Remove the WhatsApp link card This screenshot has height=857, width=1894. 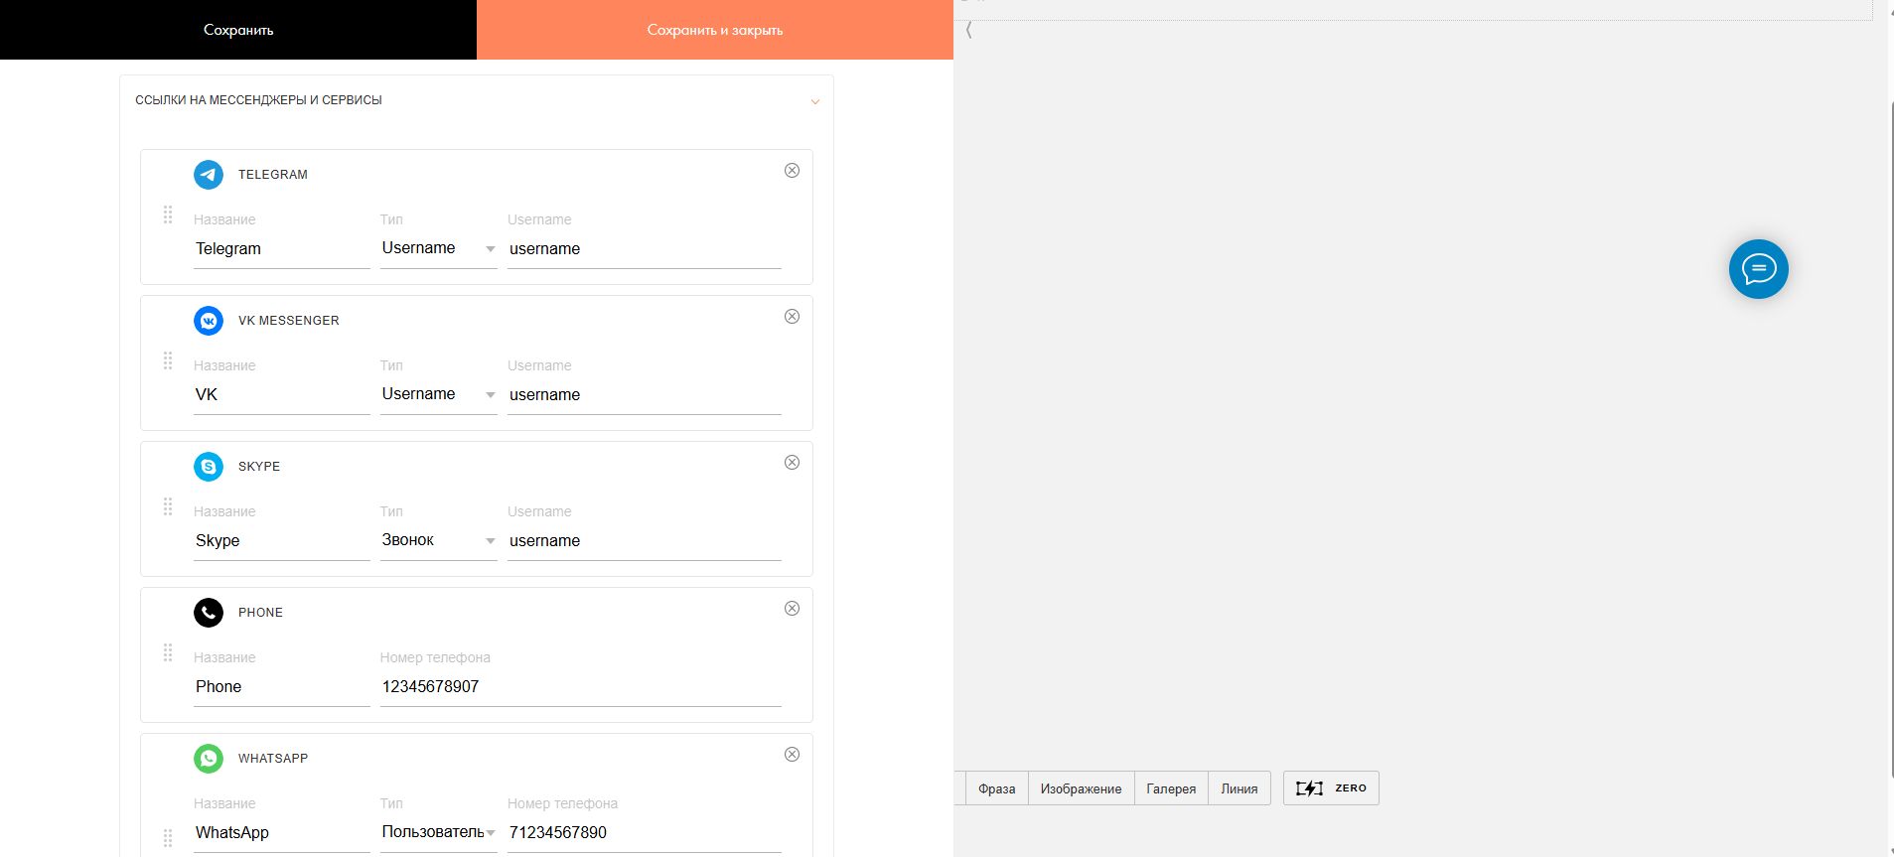[x=792, y=755]
